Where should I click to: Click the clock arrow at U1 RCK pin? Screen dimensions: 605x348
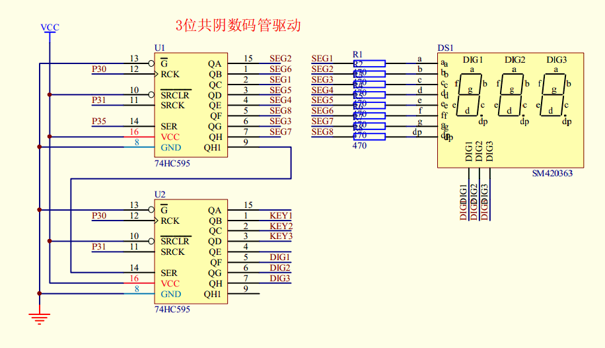(157, 74)
